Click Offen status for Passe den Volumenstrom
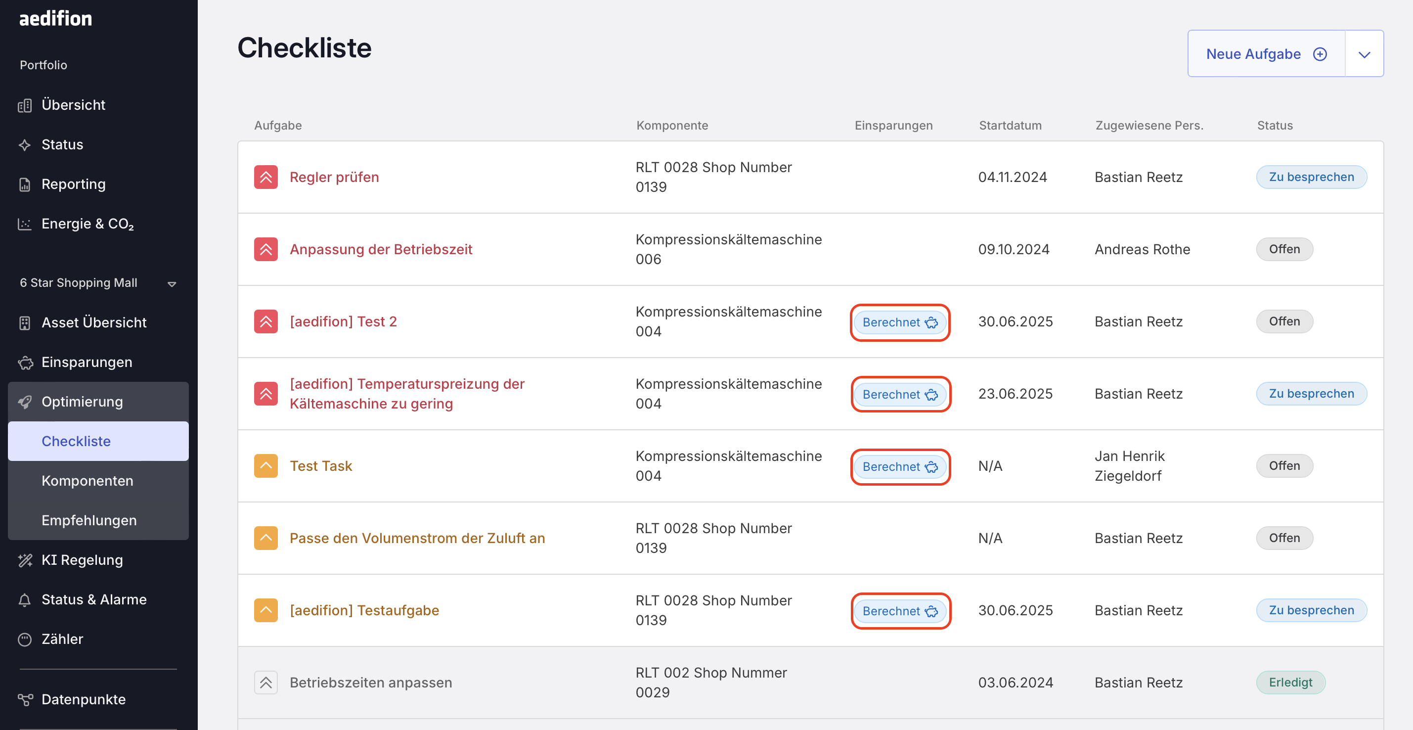1413x730 pixels. point(1284,538)
